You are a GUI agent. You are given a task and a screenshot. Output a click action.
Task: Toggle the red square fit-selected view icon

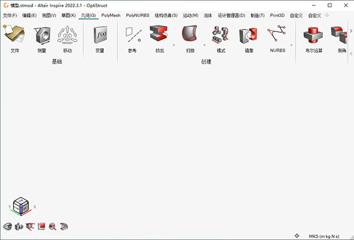point(42,226)
